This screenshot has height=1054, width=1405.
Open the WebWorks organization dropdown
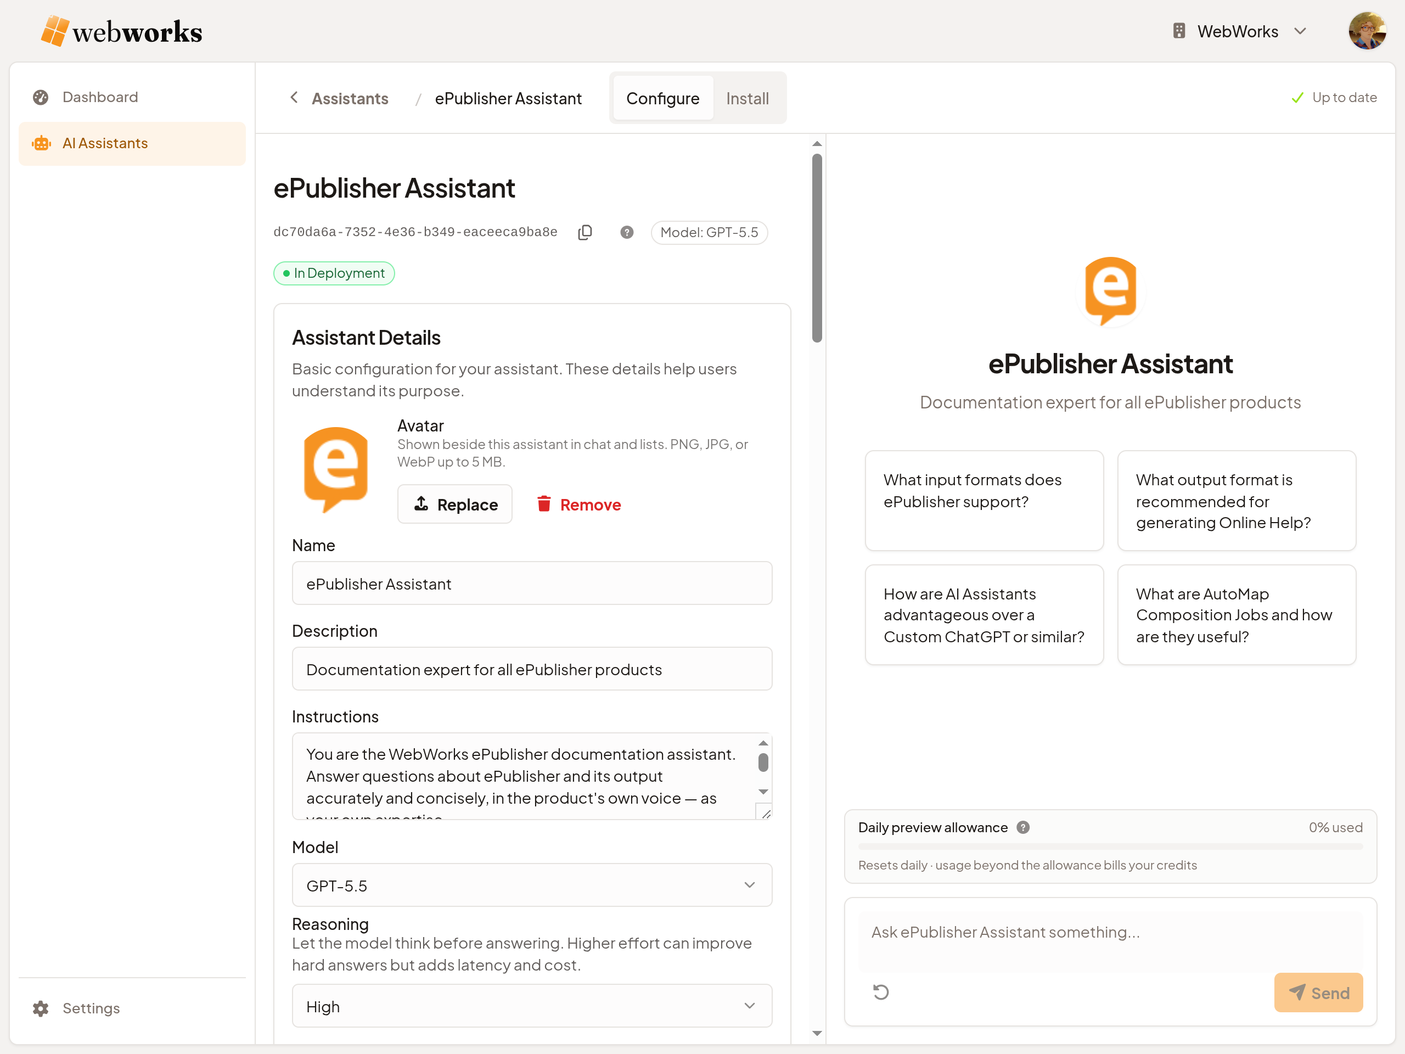click(x=1240, y=31)
